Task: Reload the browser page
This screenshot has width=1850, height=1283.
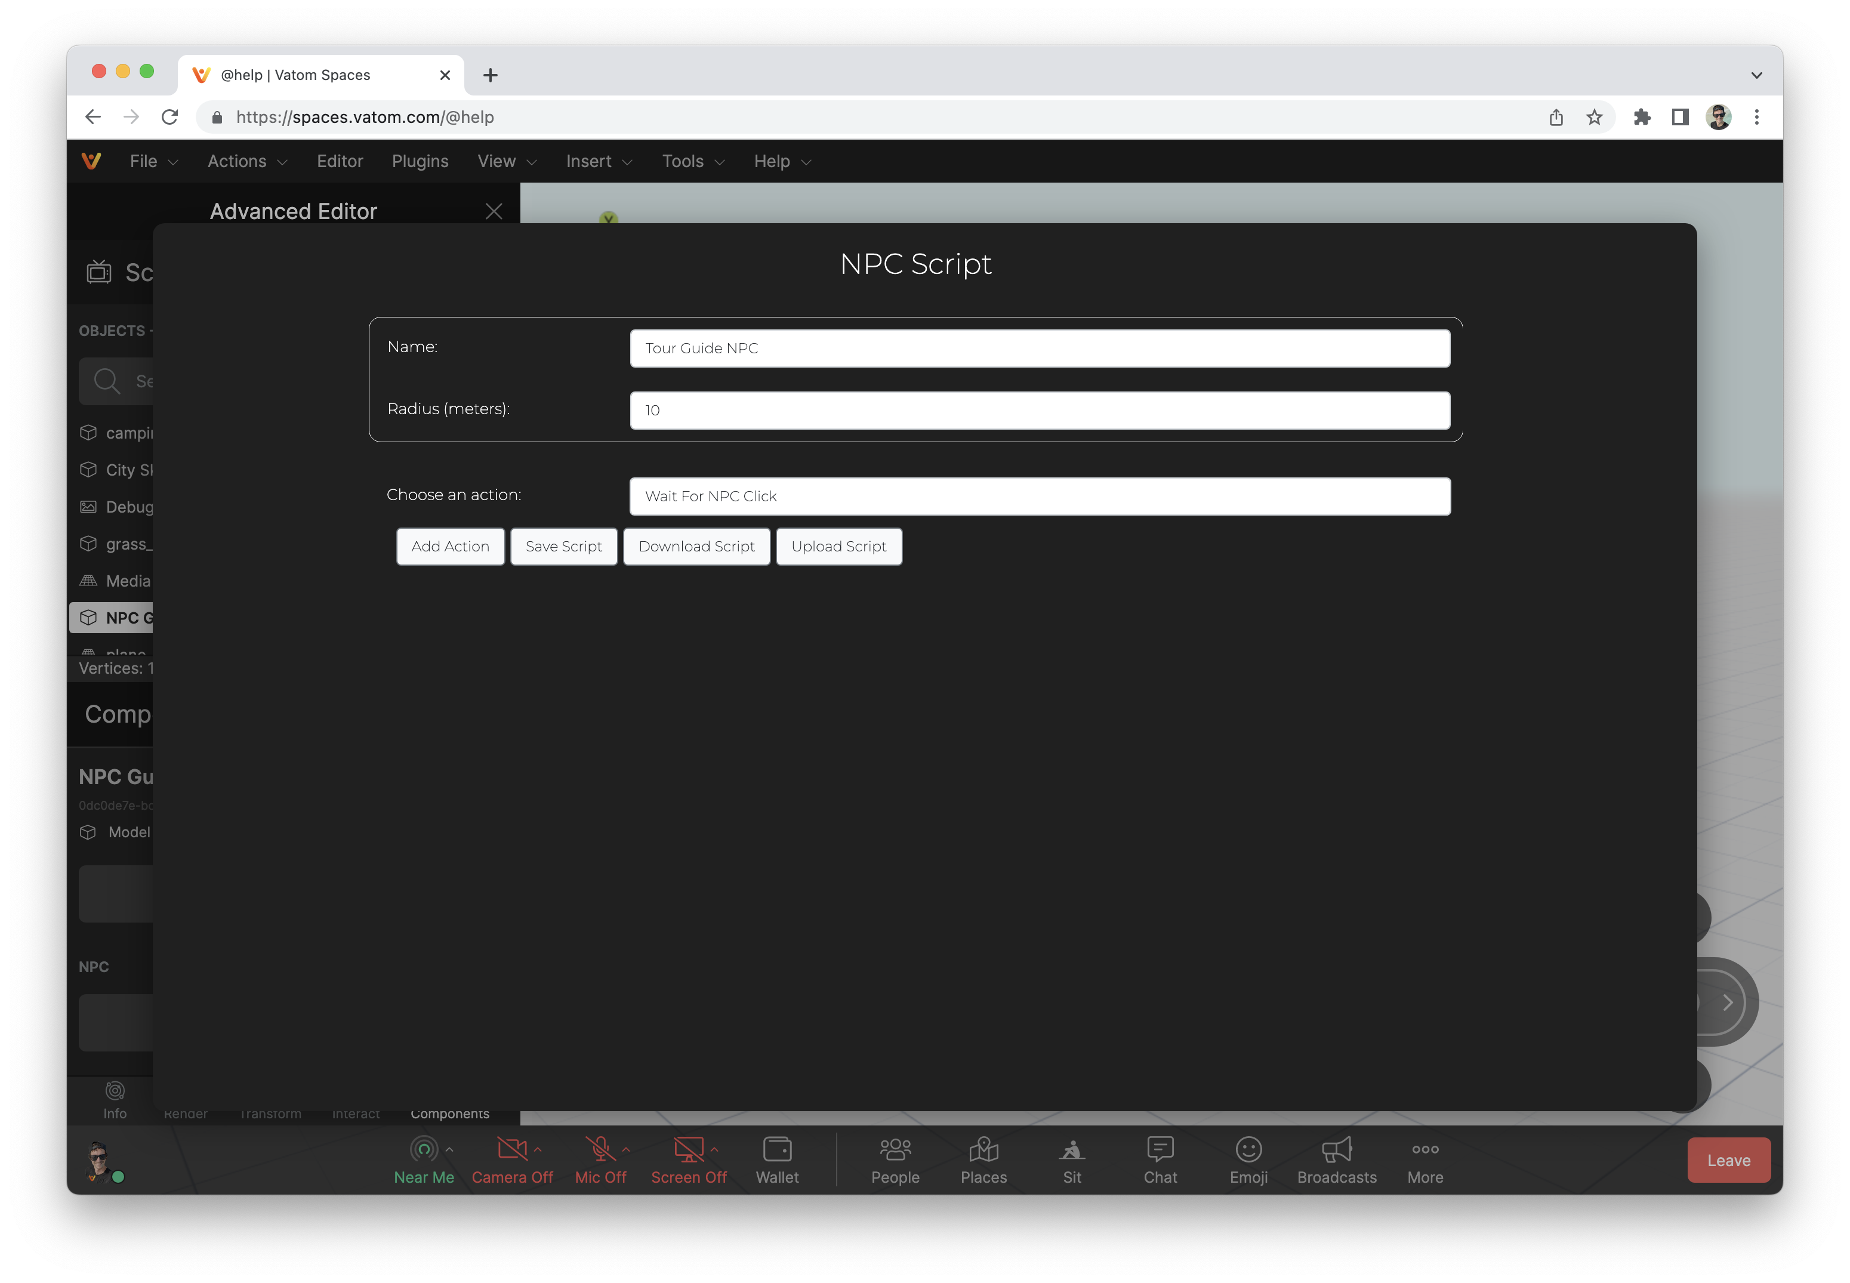Action: tap(169, 118)
